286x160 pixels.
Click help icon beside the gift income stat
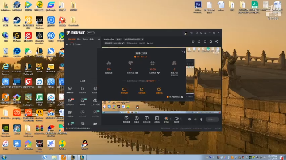[x=158, y=73]
